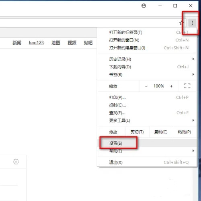Click 粘贴(P) in the edit row
The width and height of the screenshot is (201, 201).
click(x=185, y=132)
